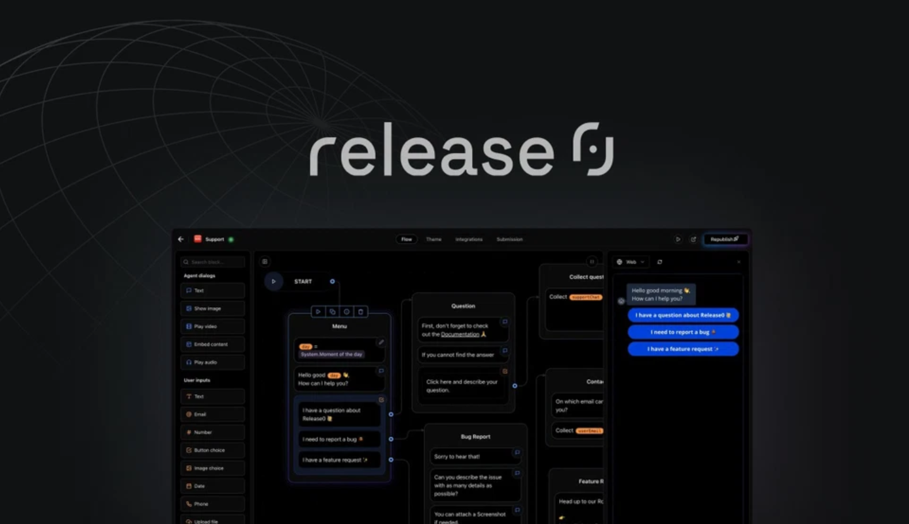Toggle the sidebar panel icon on canvas
The width and height of the screenshot is (909, 524).
pos(265,262)
